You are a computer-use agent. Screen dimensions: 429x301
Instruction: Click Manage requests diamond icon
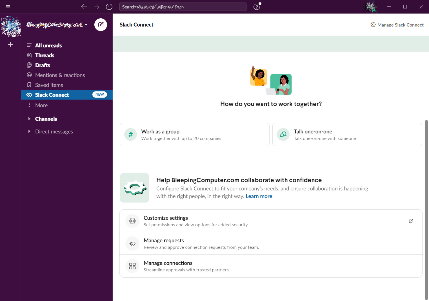(x=132, y=243)
